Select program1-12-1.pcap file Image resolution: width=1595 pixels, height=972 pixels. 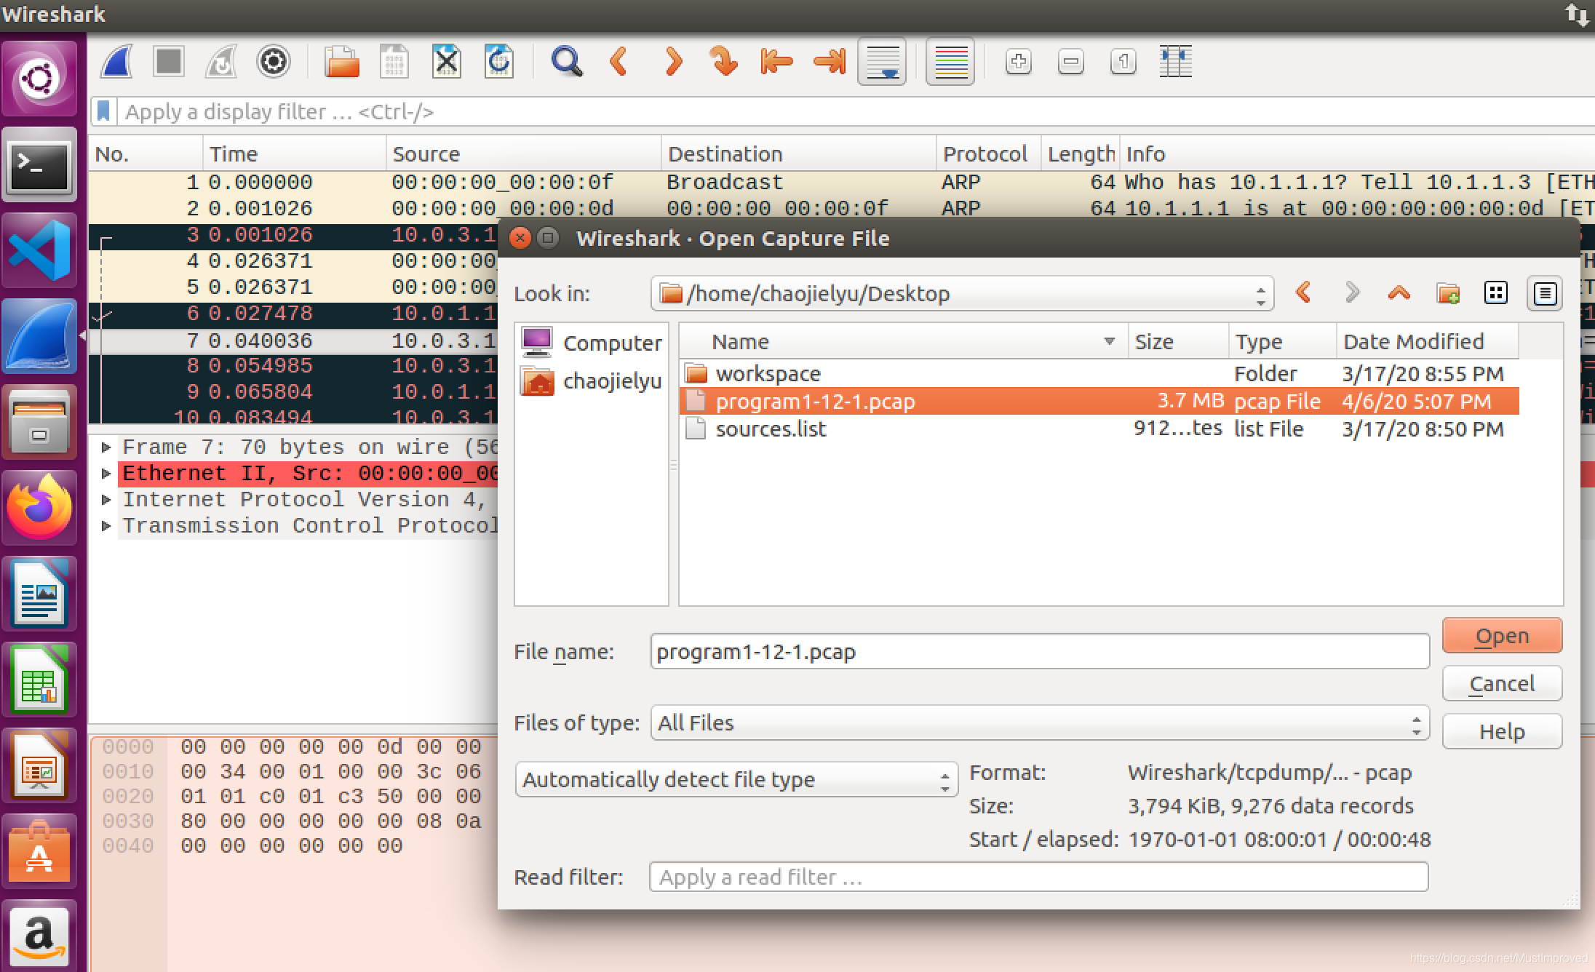pos(1099,401)
